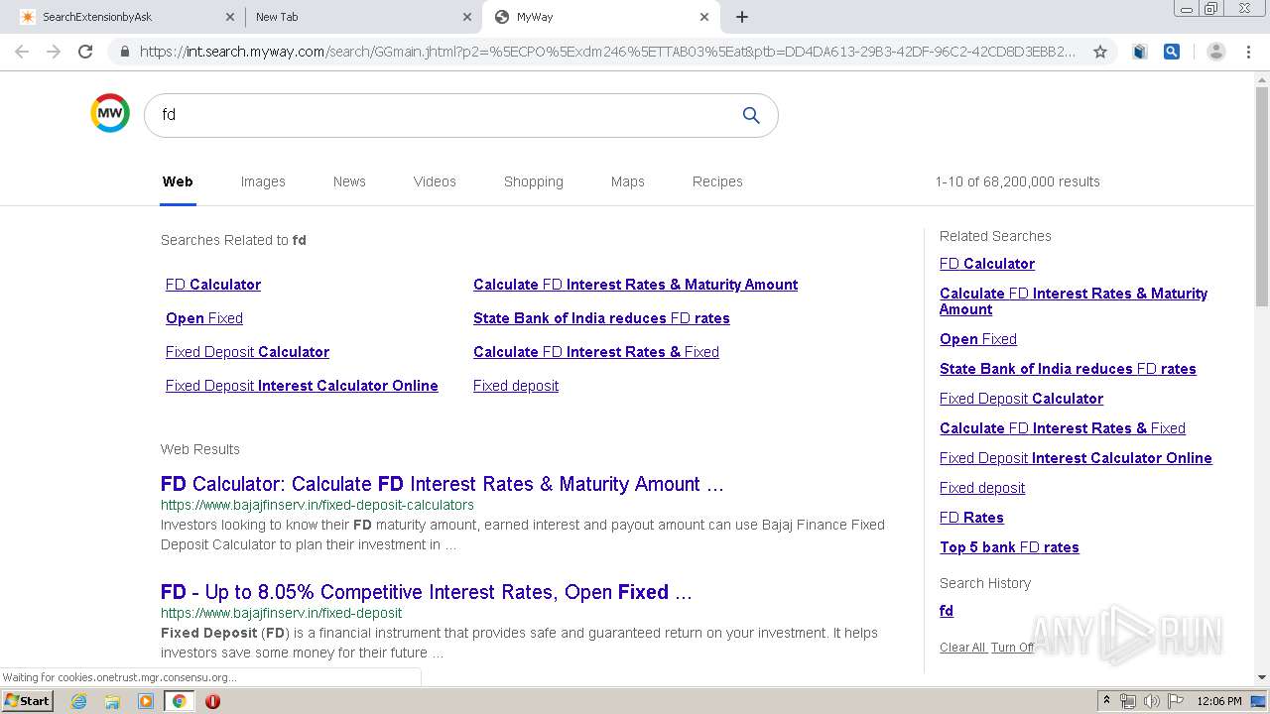This screenshot has width=1270, height=714.
Task: Click the volume speaker tray icon
Action: click(x=1151, y=701)
